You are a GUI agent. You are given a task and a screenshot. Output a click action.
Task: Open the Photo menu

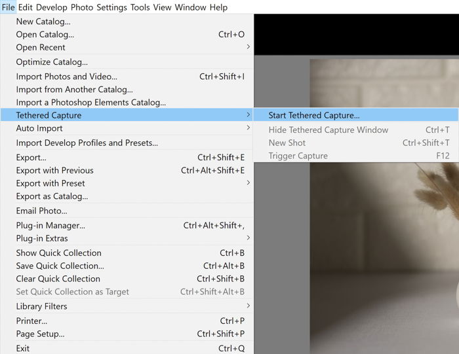[x=82, y=7]
